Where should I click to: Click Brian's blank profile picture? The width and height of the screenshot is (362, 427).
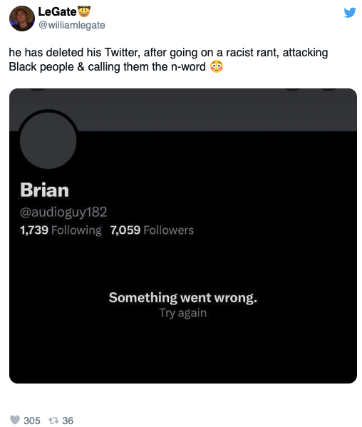click(x=48, y=140)
